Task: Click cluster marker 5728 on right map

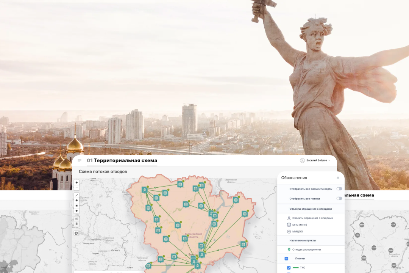Action: [x=393, y=224]
